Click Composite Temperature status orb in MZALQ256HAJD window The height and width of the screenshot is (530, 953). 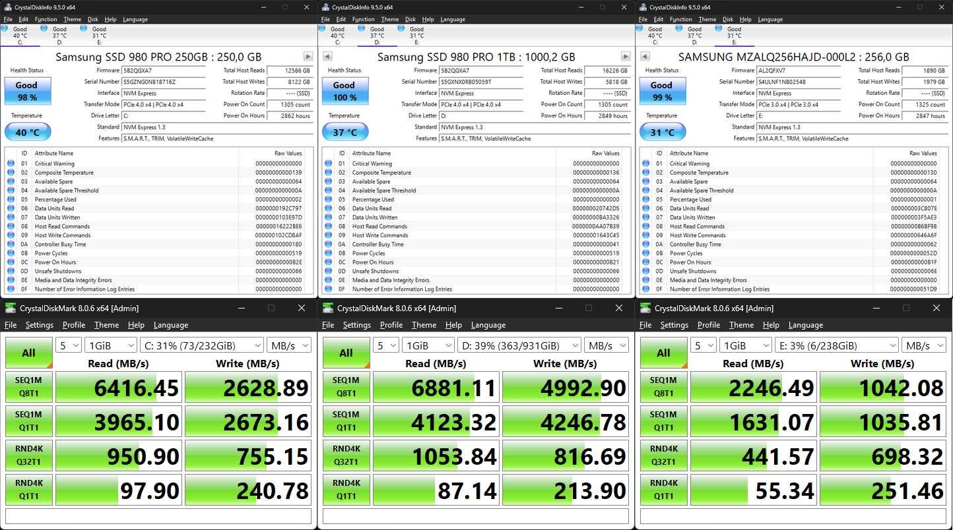645,173
